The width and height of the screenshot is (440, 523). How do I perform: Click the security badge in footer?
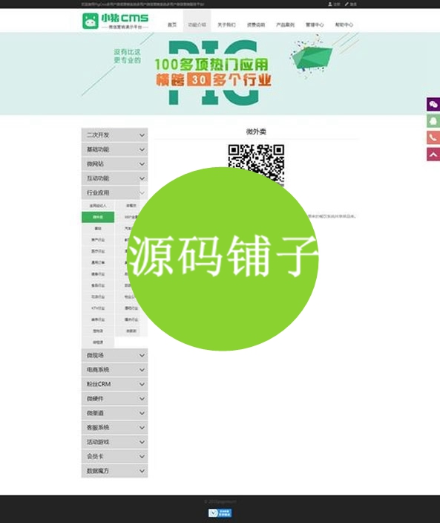pos(220,513)
